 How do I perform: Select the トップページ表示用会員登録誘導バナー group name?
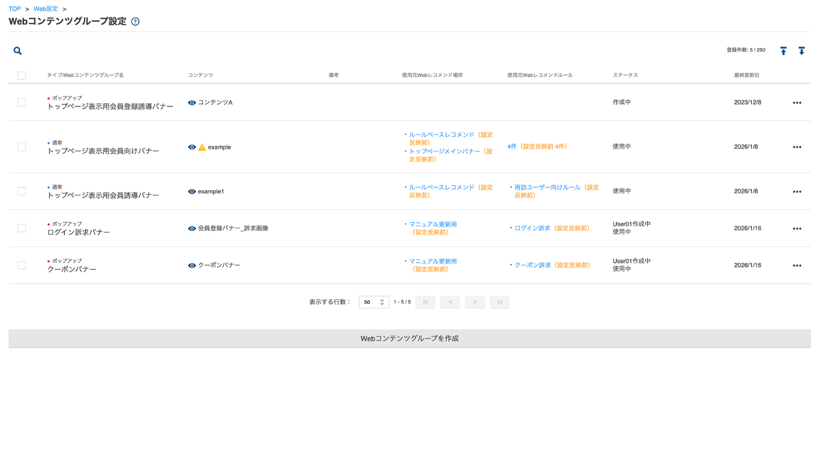[110, 106]
